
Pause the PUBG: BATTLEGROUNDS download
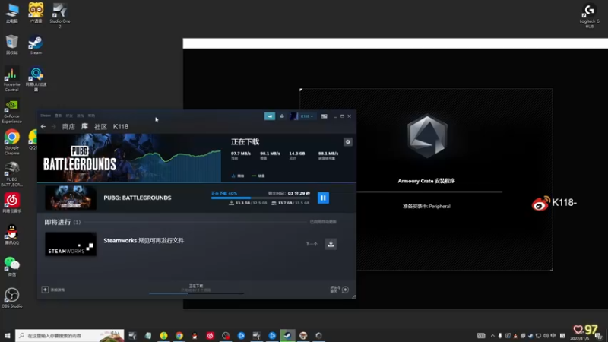point(323,198)
